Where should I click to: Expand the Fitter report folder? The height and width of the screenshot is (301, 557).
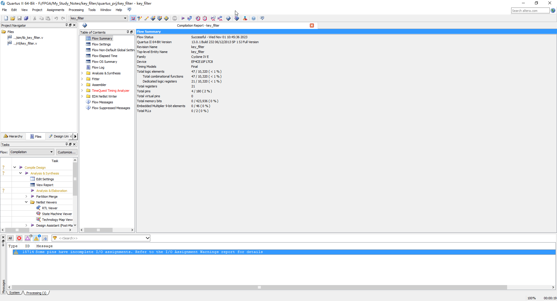(82, 79)
